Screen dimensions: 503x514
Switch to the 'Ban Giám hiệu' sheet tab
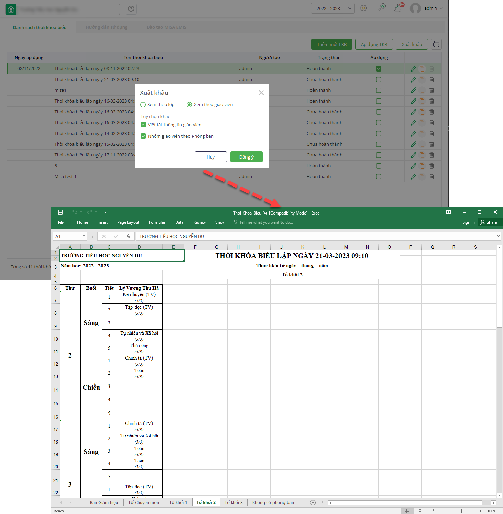coord(104,503)
